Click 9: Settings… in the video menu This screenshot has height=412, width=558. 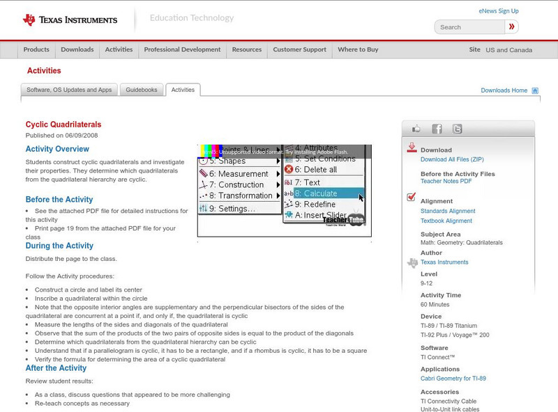[x=232, y=209]
